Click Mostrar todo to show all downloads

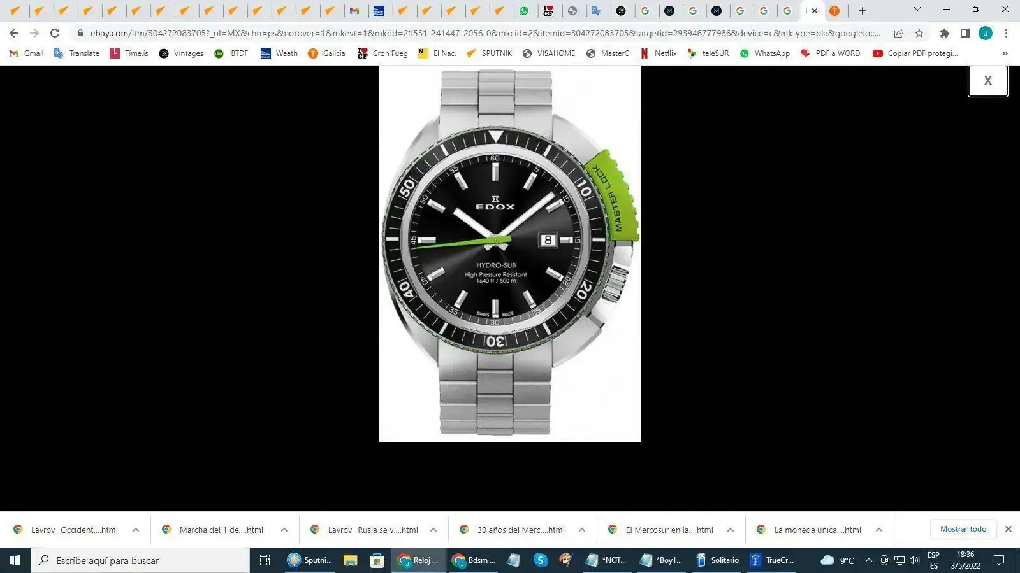click(x=963, y=529)
